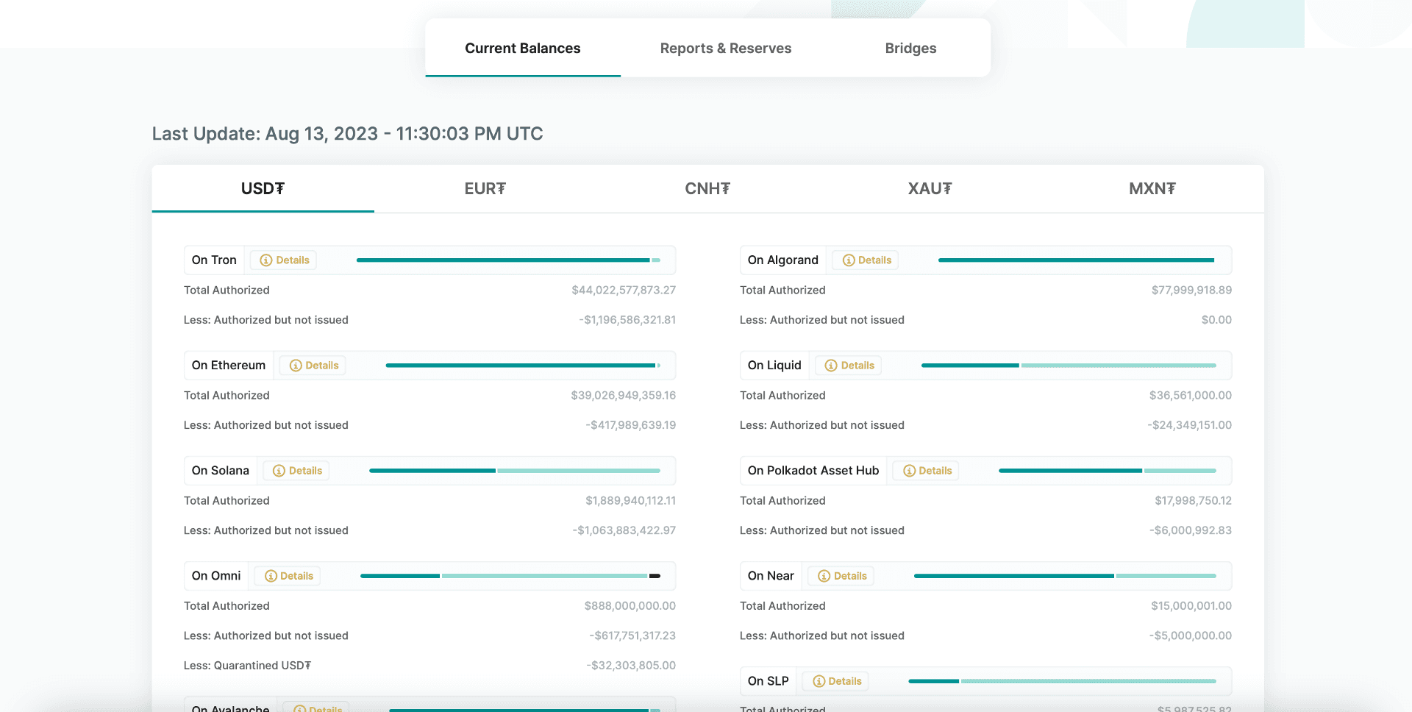The width and height of the screenshot is (1412, 712).
Task: Click the $888,000,000.00 Omni authorized value
Action: pyautogui.click(x=630, y=606)
